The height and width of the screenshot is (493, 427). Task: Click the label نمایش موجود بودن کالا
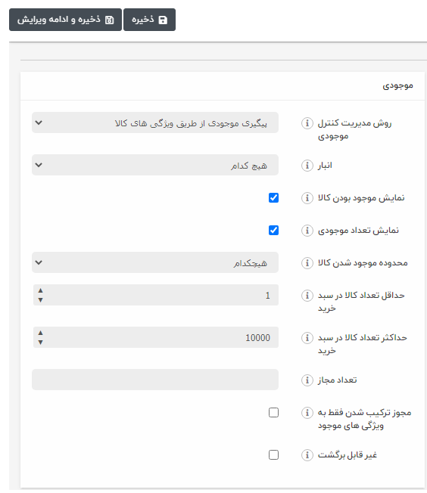point(361,198)
